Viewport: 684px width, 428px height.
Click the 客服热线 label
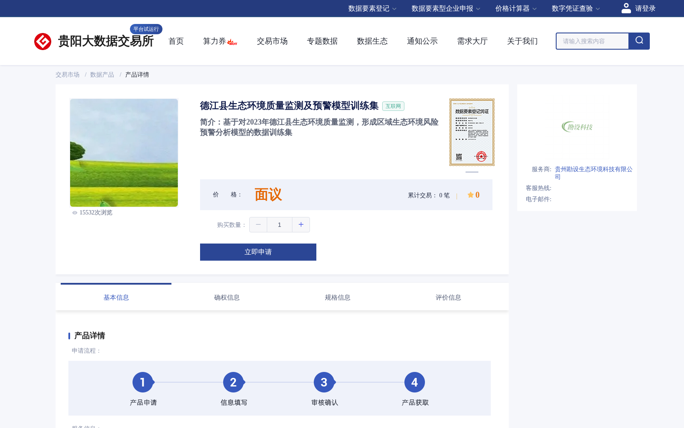coord(539,188)
